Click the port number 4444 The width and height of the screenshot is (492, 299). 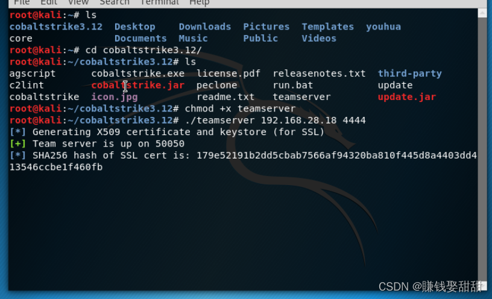tap(354, 120)
